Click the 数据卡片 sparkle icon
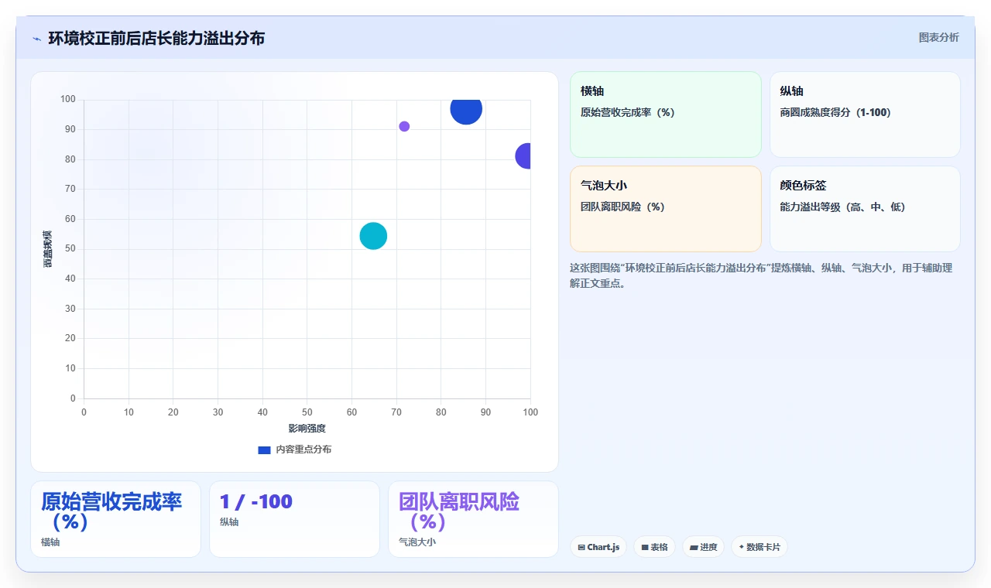 (x=742, y=547)
